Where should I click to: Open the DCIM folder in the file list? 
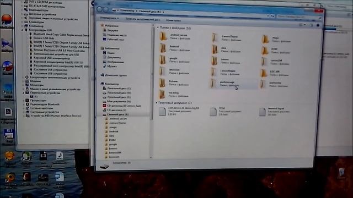[x=276, y=51]
